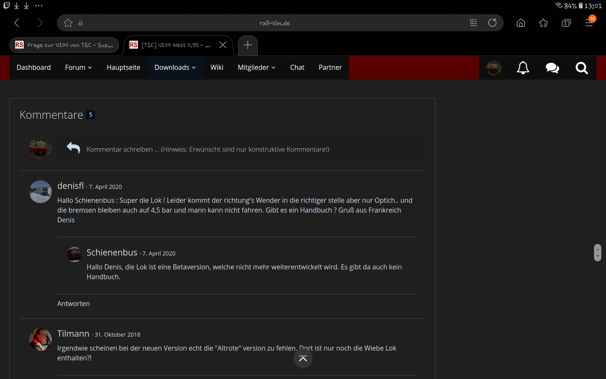Reload the page with the refresh icon

[492, 23]
